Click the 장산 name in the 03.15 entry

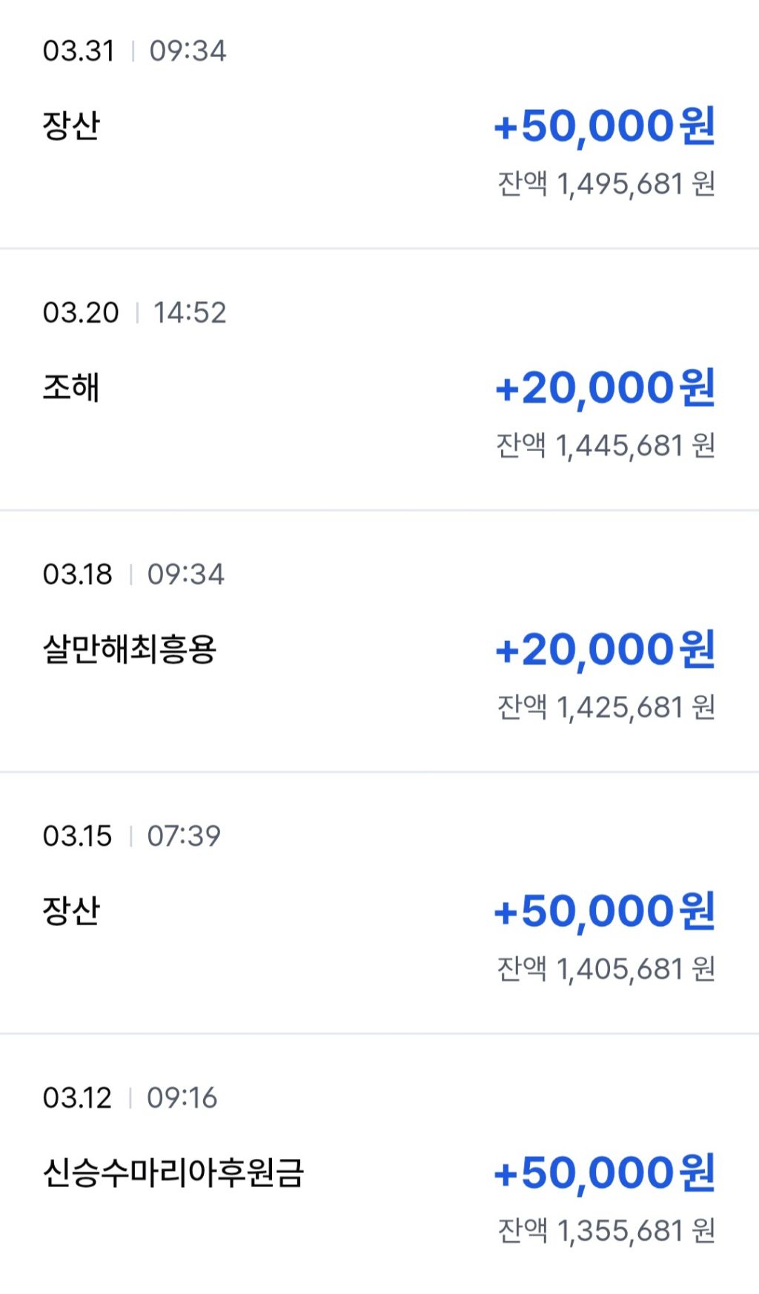coord(71,910)
